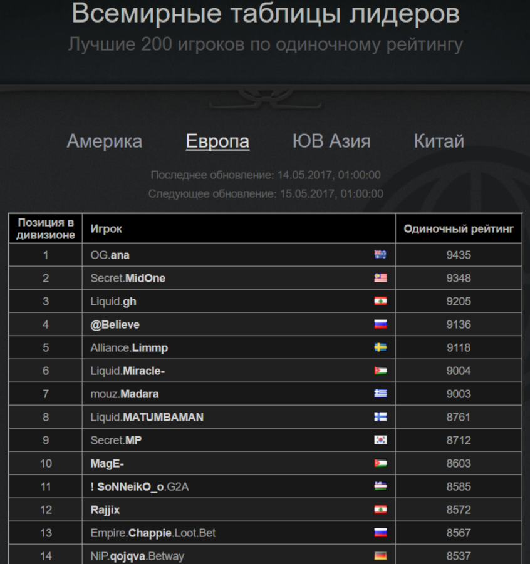Click the Russian flag in the @Believe row
The image size is (530, 564).
pyautogui.click(x=380, y=324)
